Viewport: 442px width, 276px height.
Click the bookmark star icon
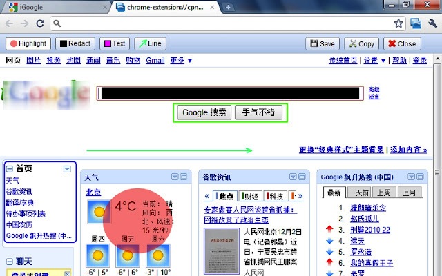pyautogui.click(x=398, y=23)
